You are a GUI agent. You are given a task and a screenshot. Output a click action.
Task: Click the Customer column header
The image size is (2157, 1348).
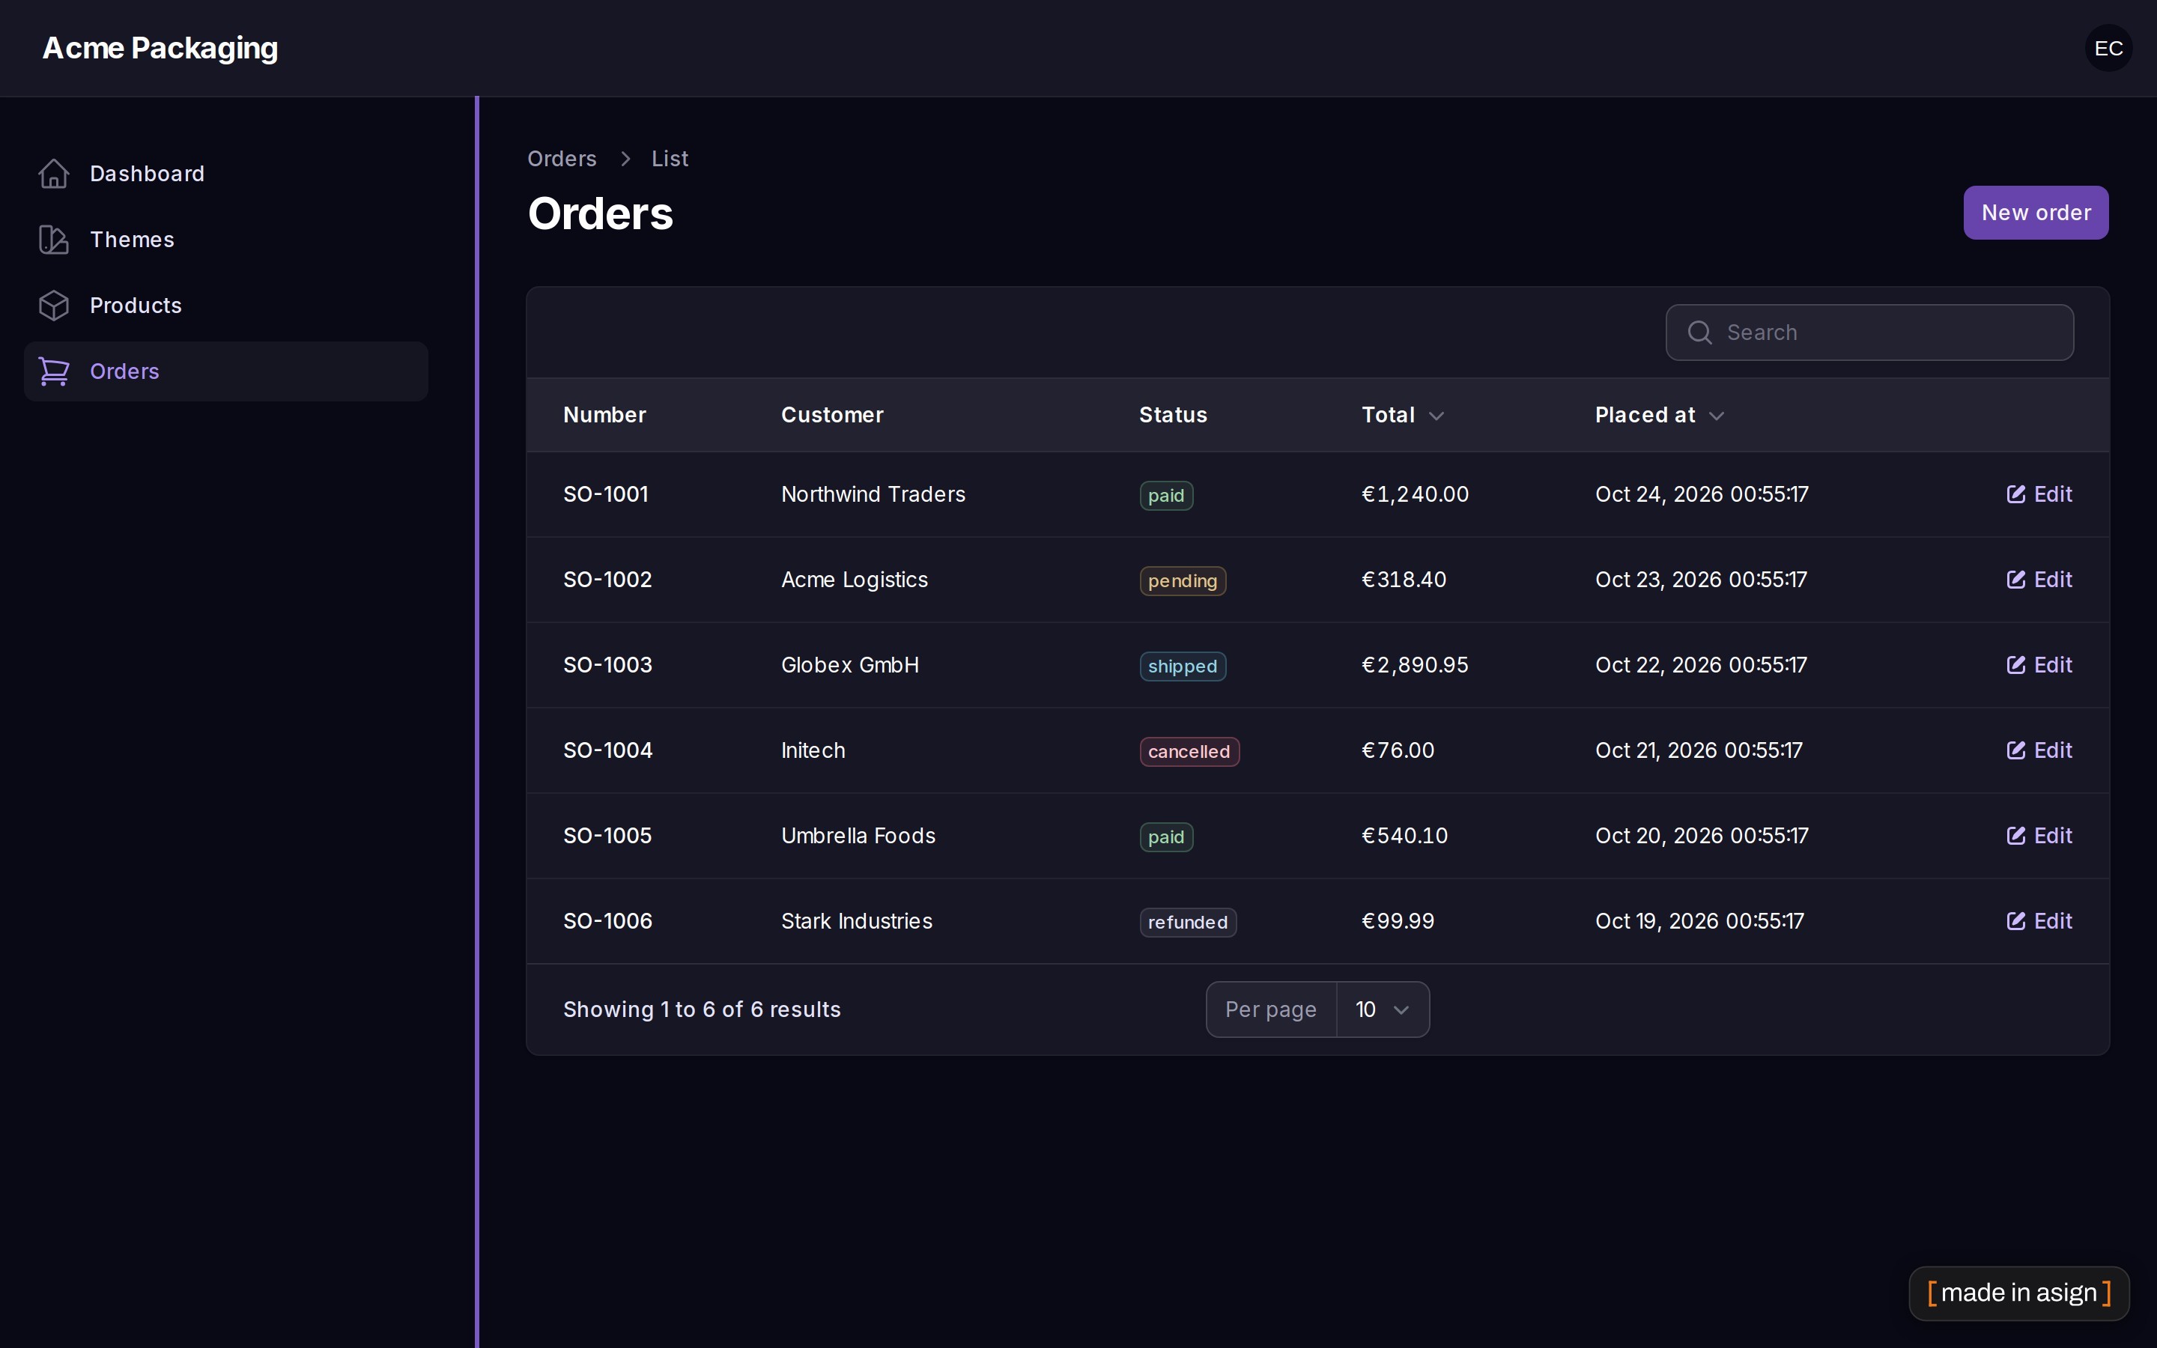(x=833, y=416)
